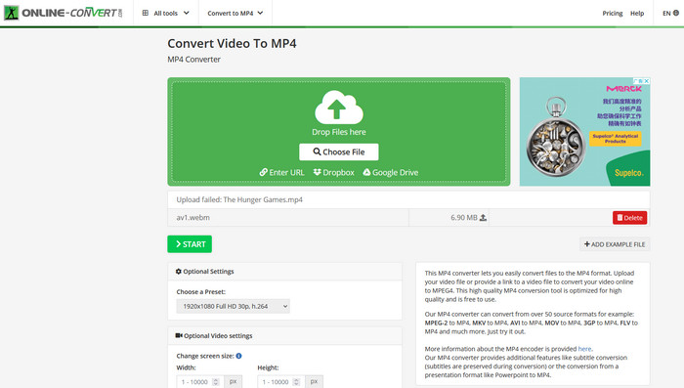
Task: Click the globe language icon
Action: pyautogui.click(x=676, y=13)
